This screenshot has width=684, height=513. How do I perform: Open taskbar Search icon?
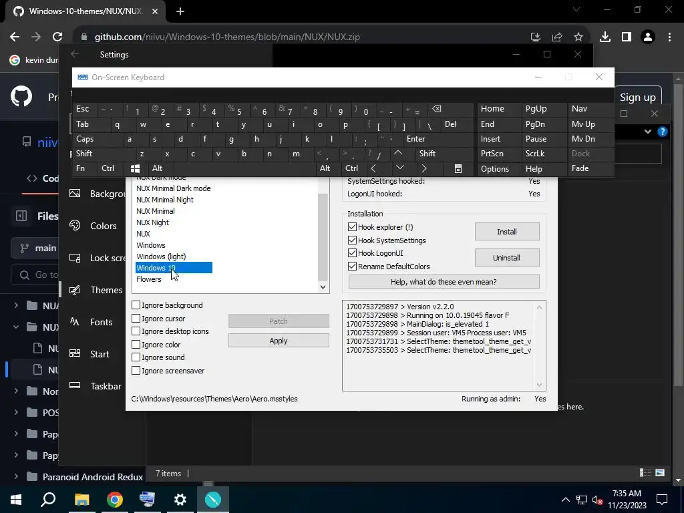(48, 500)
